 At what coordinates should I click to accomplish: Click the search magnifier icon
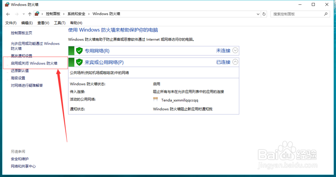pos(326,14)
